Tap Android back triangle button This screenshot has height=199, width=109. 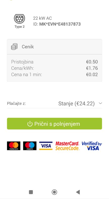pos(78,192)
